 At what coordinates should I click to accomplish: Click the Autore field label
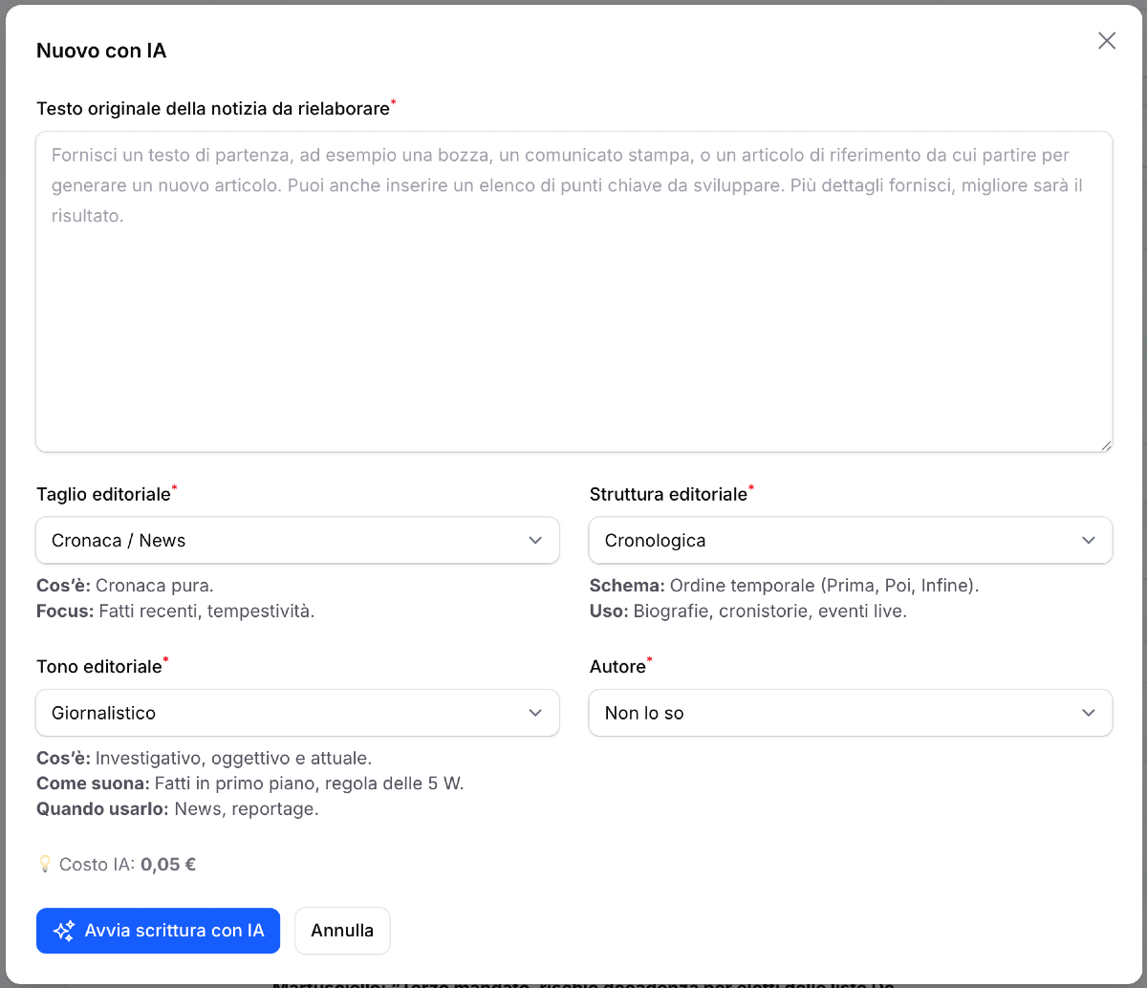click(x=617, y=667)
